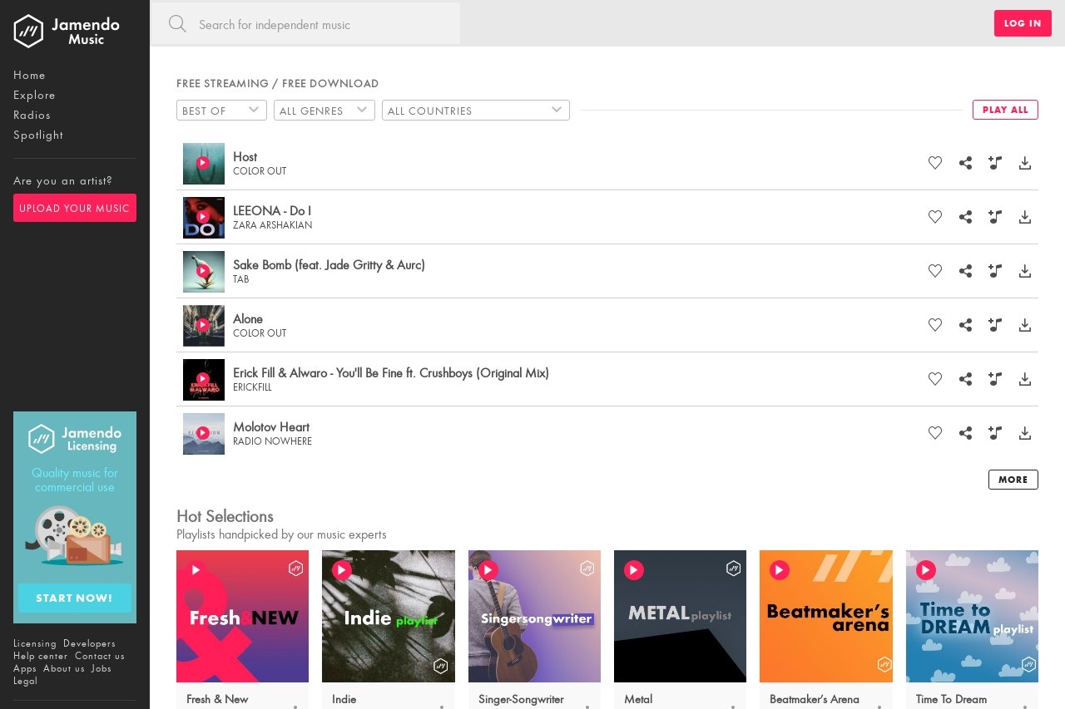Image resolution: width=1065 pixels, height=709 pixels.
Task: Play the track Alone
Action: [x=203, y=325]
